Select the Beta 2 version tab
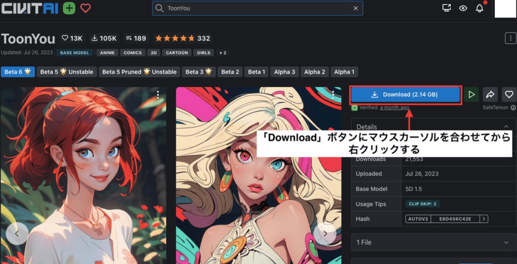This screenshot has width=517, height=264. 230,72
